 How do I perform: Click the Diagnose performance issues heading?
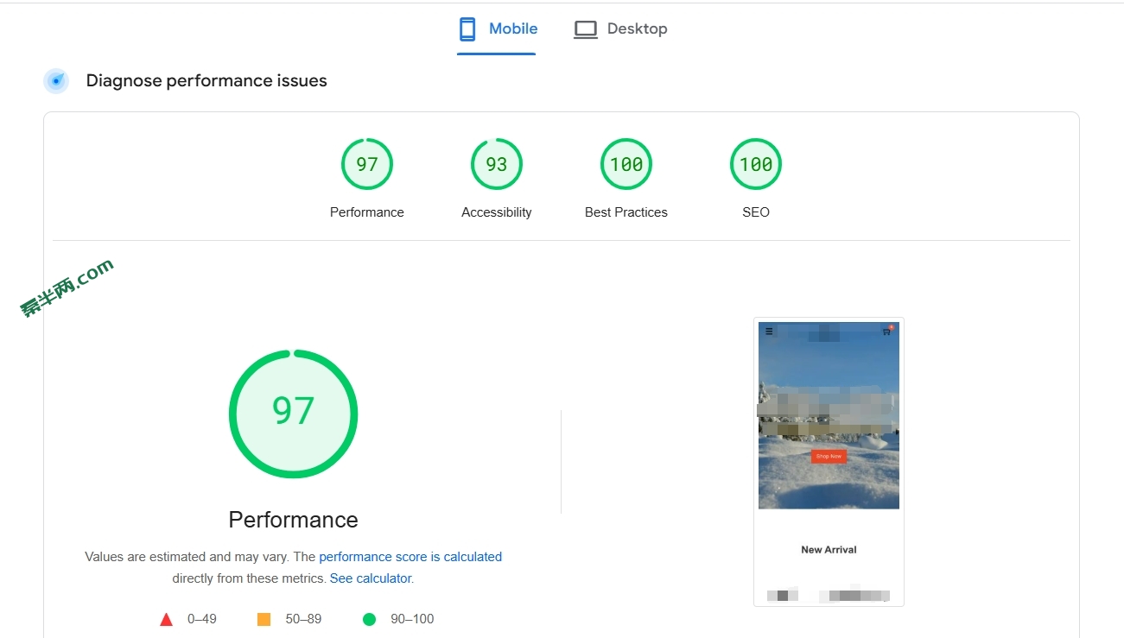[x=206, y=81]
